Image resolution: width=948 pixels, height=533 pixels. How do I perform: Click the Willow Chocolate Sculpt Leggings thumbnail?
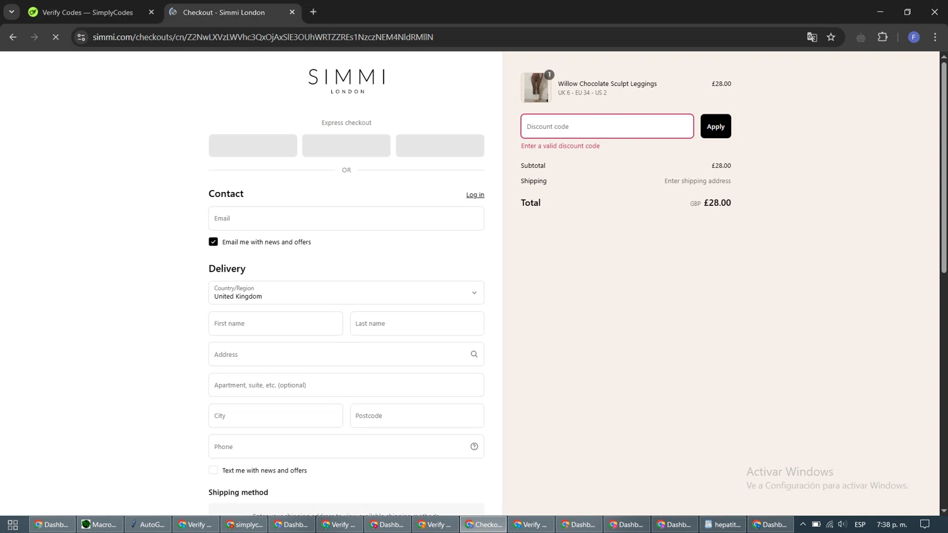click(x=536, y=87)
